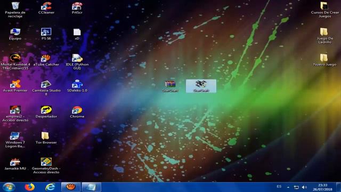Select GeometryDash - Acceso directo icon
341x192 pixels.
click(46, 165)
